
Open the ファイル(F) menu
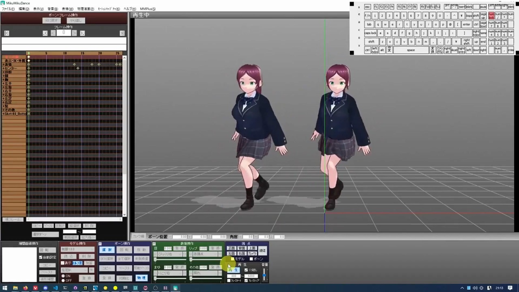[8, 9]
